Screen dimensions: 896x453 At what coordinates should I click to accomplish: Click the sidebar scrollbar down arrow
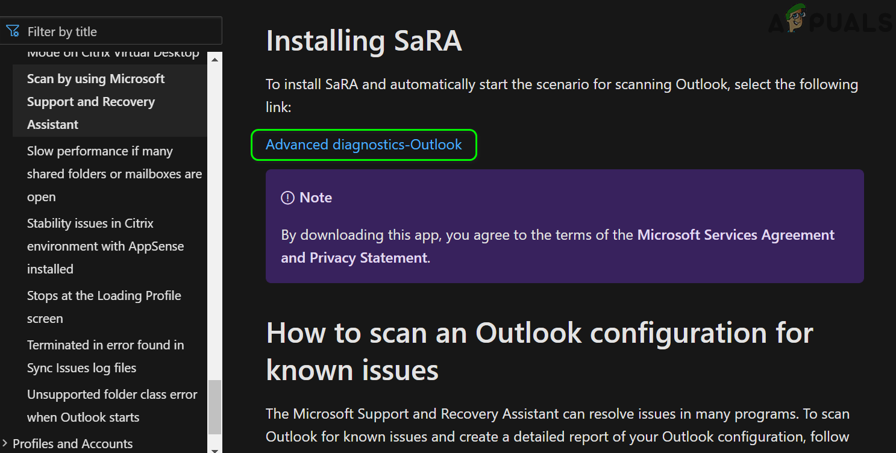215,448
